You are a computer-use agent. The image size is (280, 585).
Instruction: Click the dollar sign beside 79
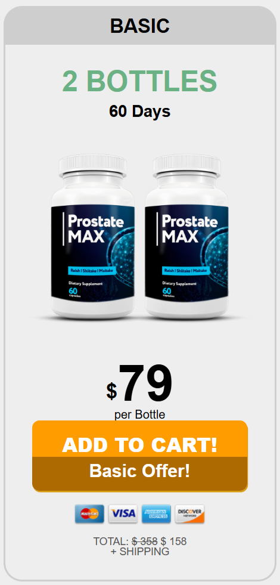tap(111, 391)
